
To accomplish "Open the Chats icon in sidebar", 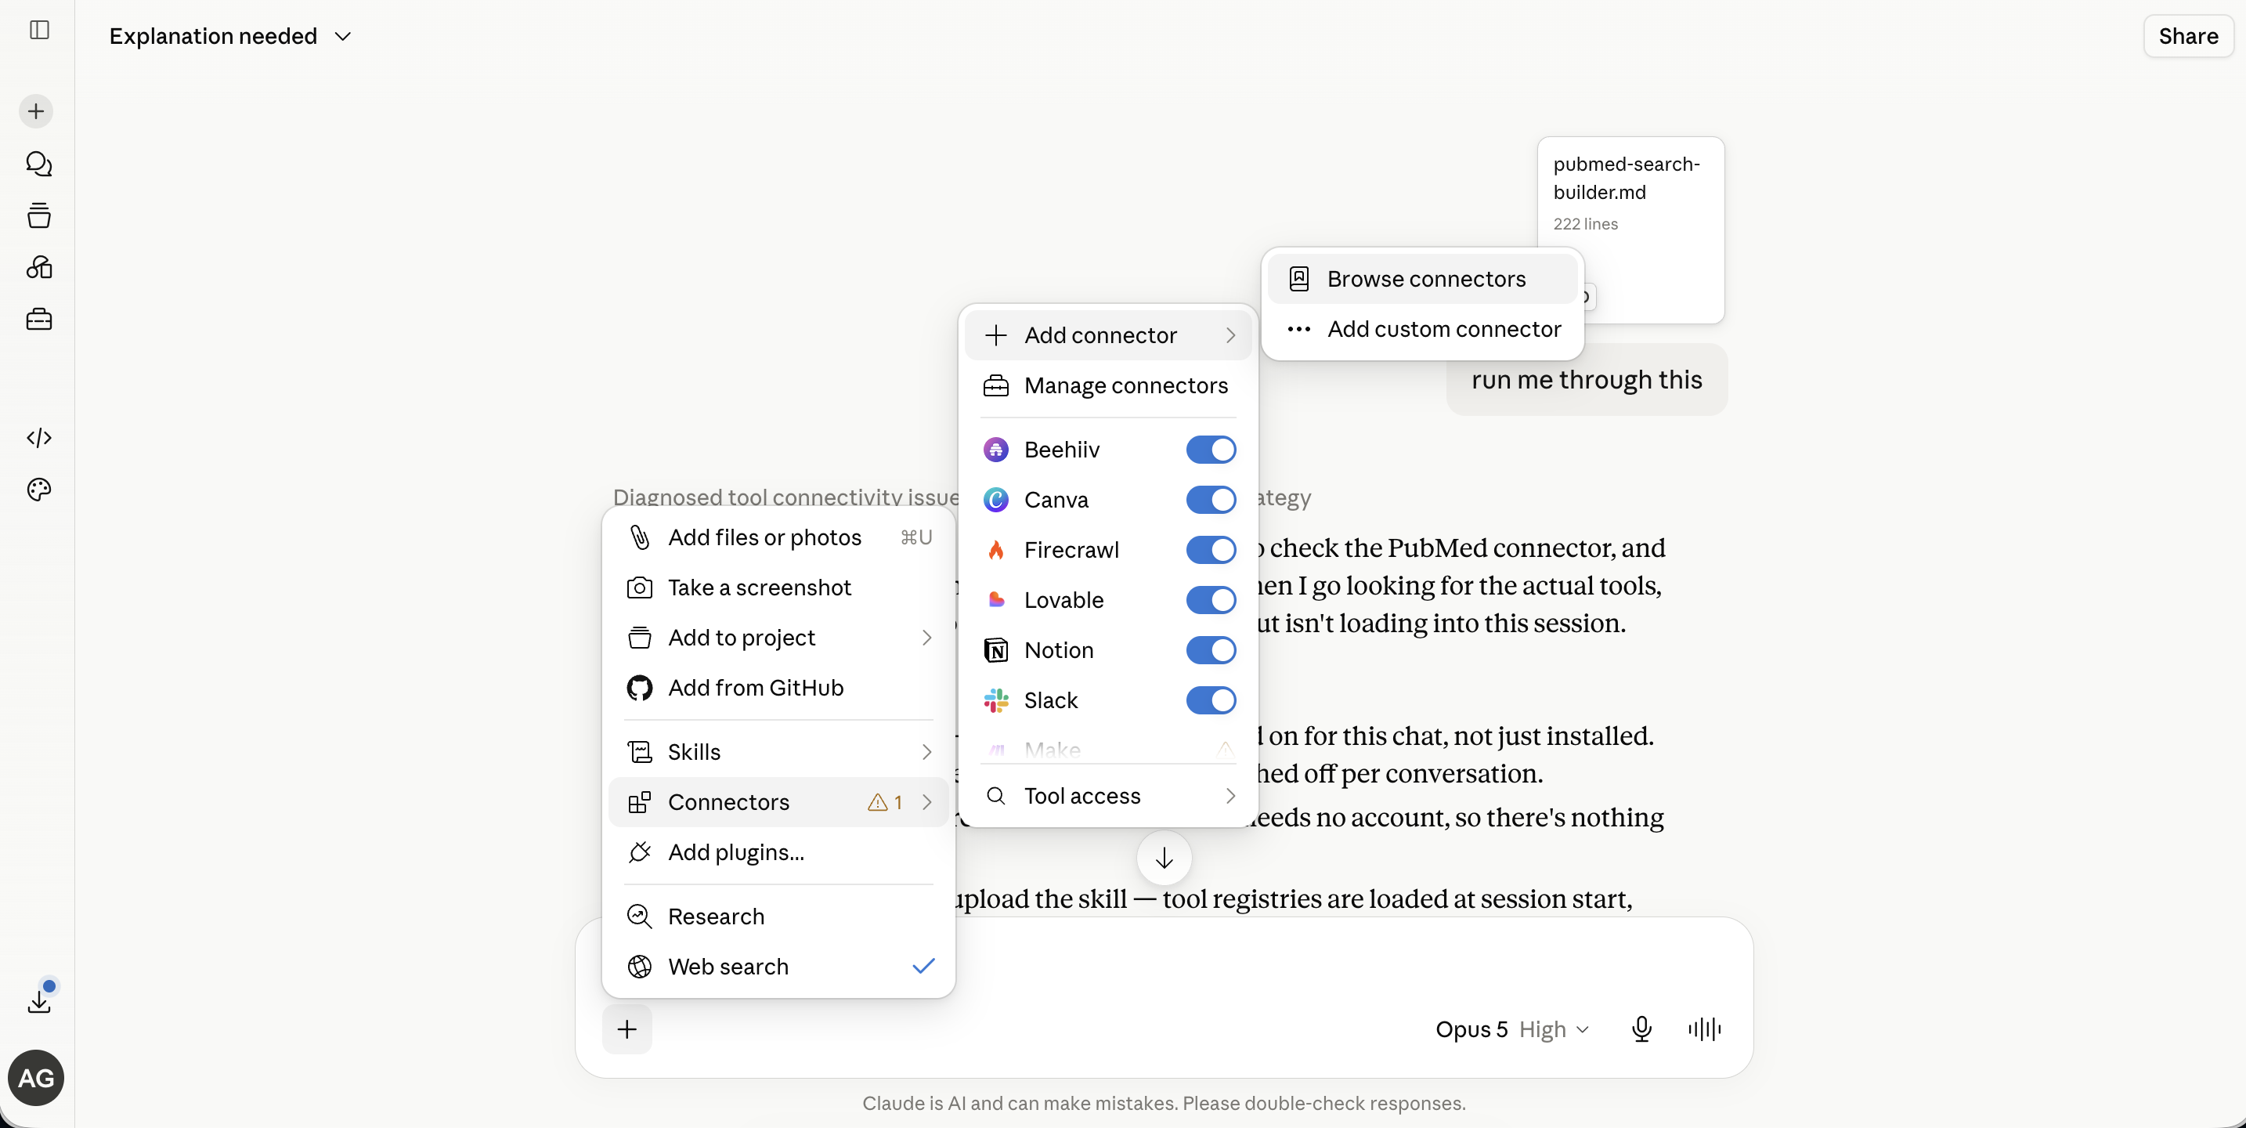I will click(x=39, y=163).
